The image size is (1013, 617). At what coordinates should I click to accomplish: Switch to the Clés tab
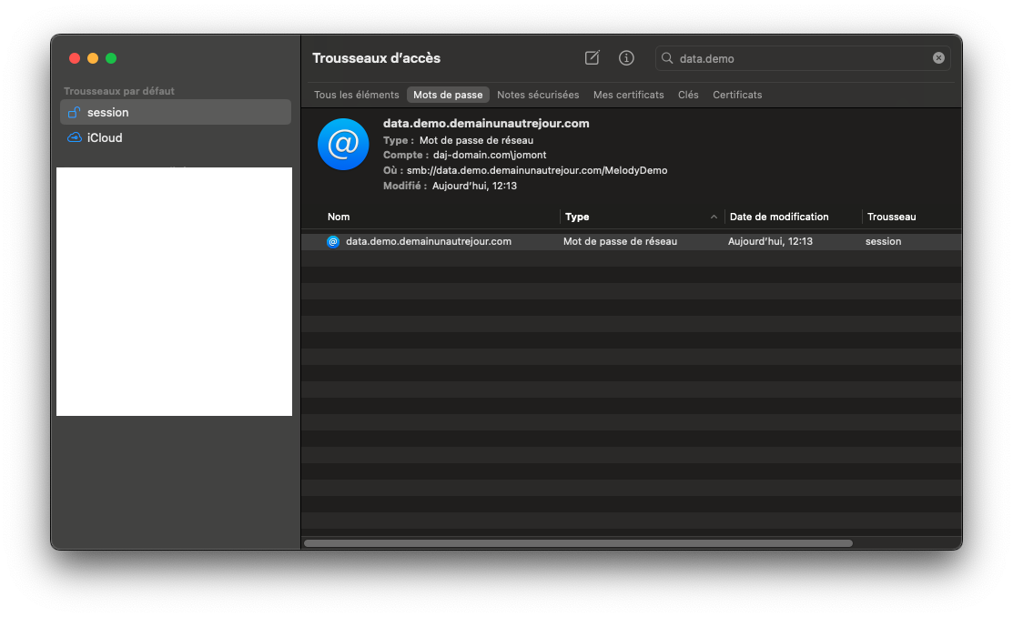point(688,95)
